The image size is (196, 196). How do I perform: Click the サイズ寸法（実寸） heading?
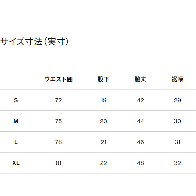34,42
